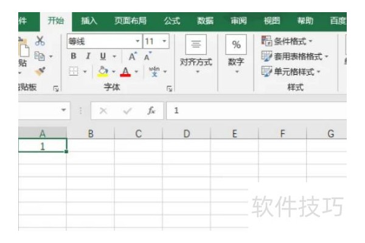Switch to the 数据 tab
Image resolution: width=365 pixels, height=243 pixels.
click(206, 21)
